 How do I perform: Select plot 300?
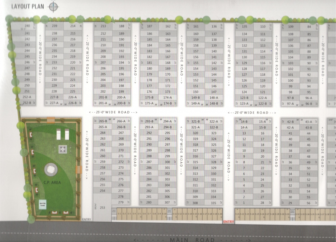[x=167, y=162]
